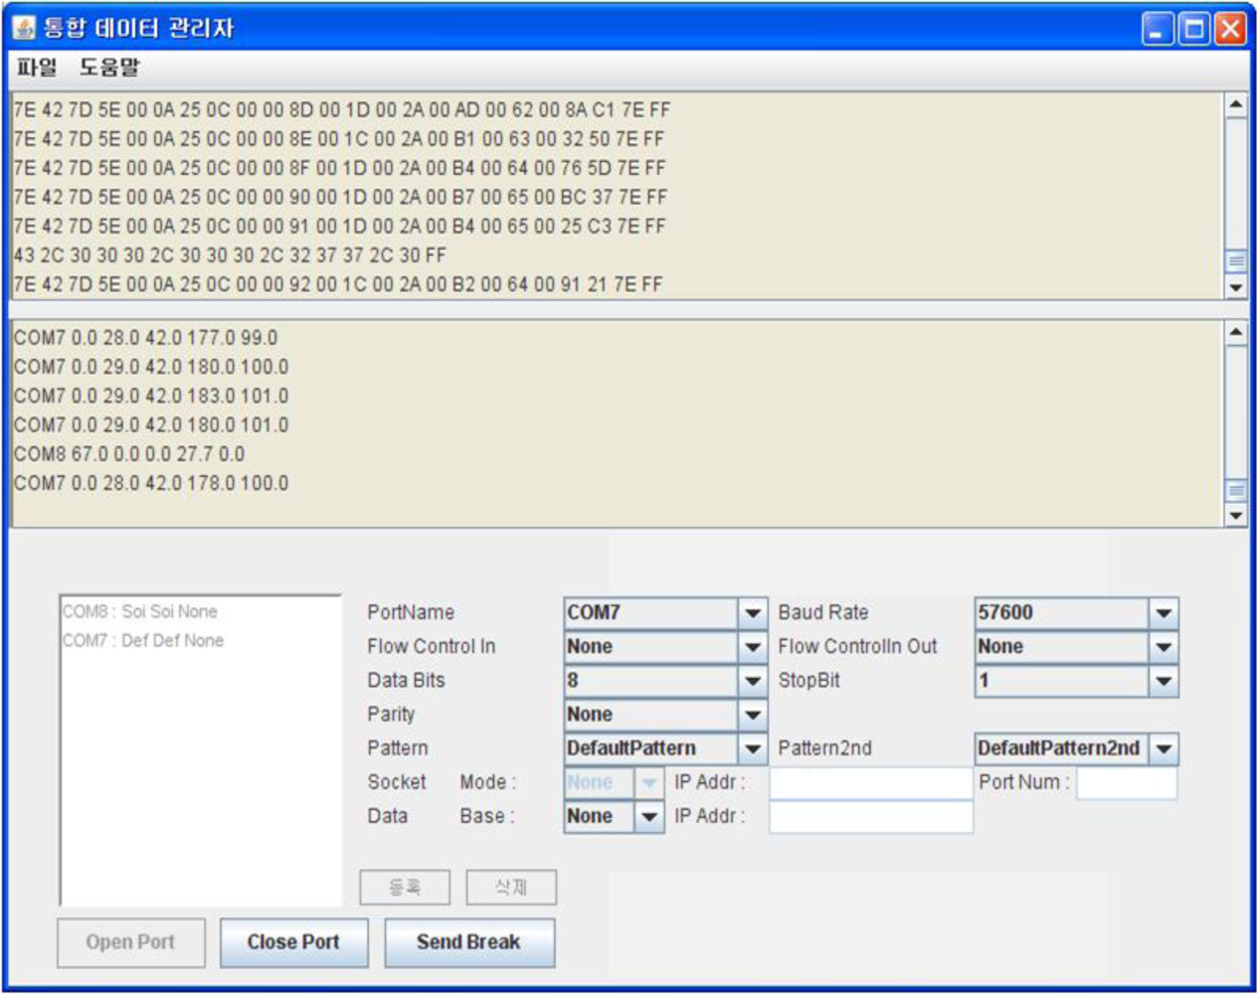The width and height of the screenshot is (1258, 994).
Task: Open the 도움말 menu
Action: (x=109, y=68)
